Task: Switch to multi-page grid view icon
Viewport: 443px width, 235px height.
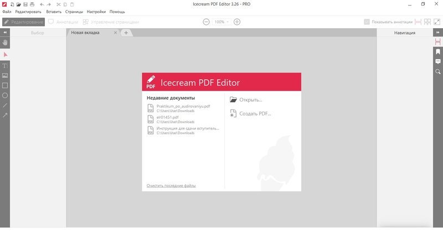Action: click(x=427, y=22)
